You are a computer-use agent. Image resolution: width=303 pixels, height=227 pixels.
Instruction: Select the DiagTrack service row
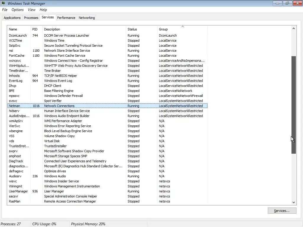(x=107, y=161)
